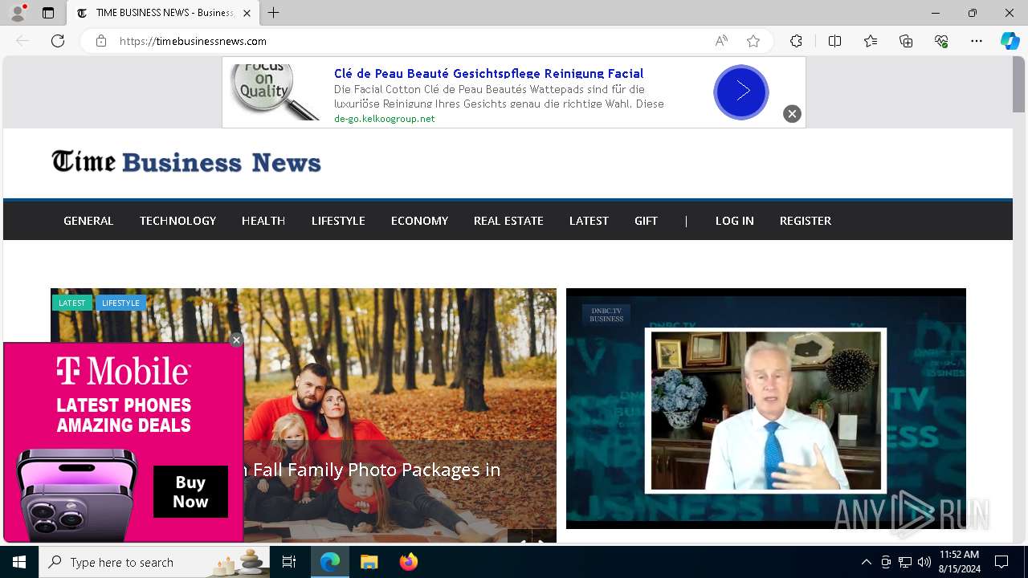Open browser Collections
Viewport: 1028px width, 578px height.
906,41
